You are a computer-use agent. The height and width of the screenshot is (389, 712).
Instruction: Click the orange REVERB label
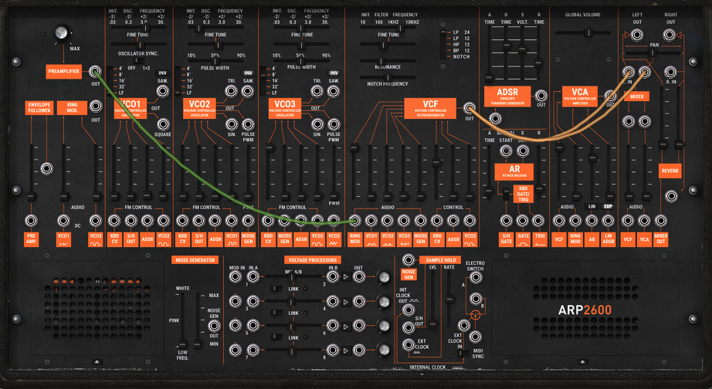(x=670, y=171)
